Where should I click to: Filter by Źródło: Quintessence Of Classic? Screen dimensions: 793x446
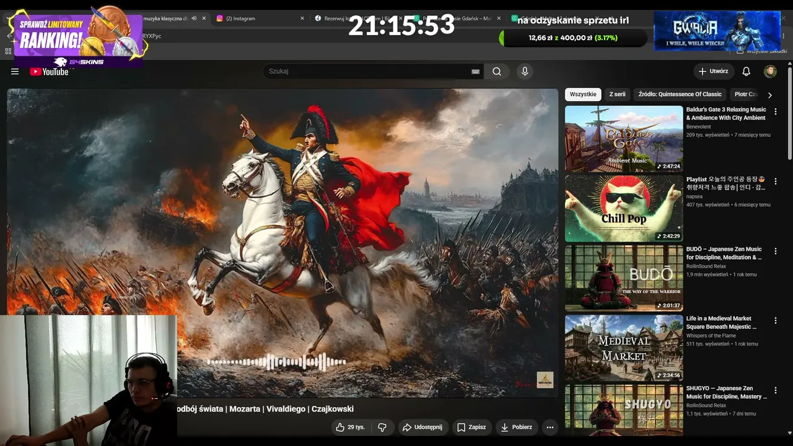click(x=680, y=94)
